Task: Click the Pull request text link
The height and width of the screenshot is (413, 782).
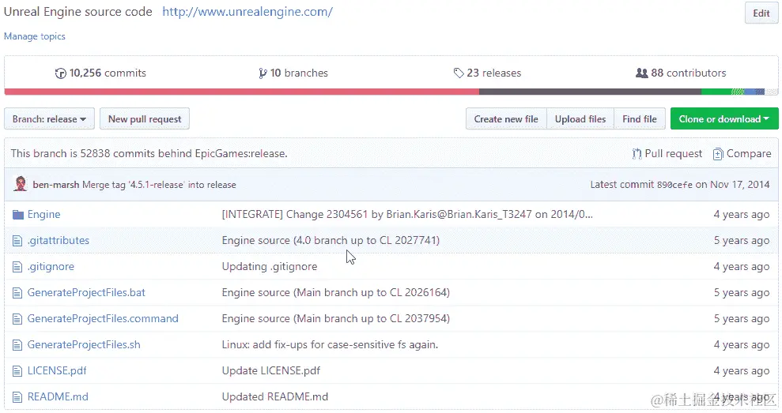Action: coord(673,154)
